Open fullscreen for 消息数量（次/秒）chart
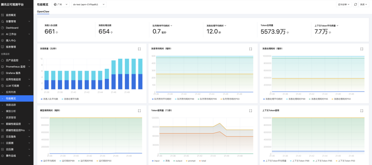 (139, 49)
